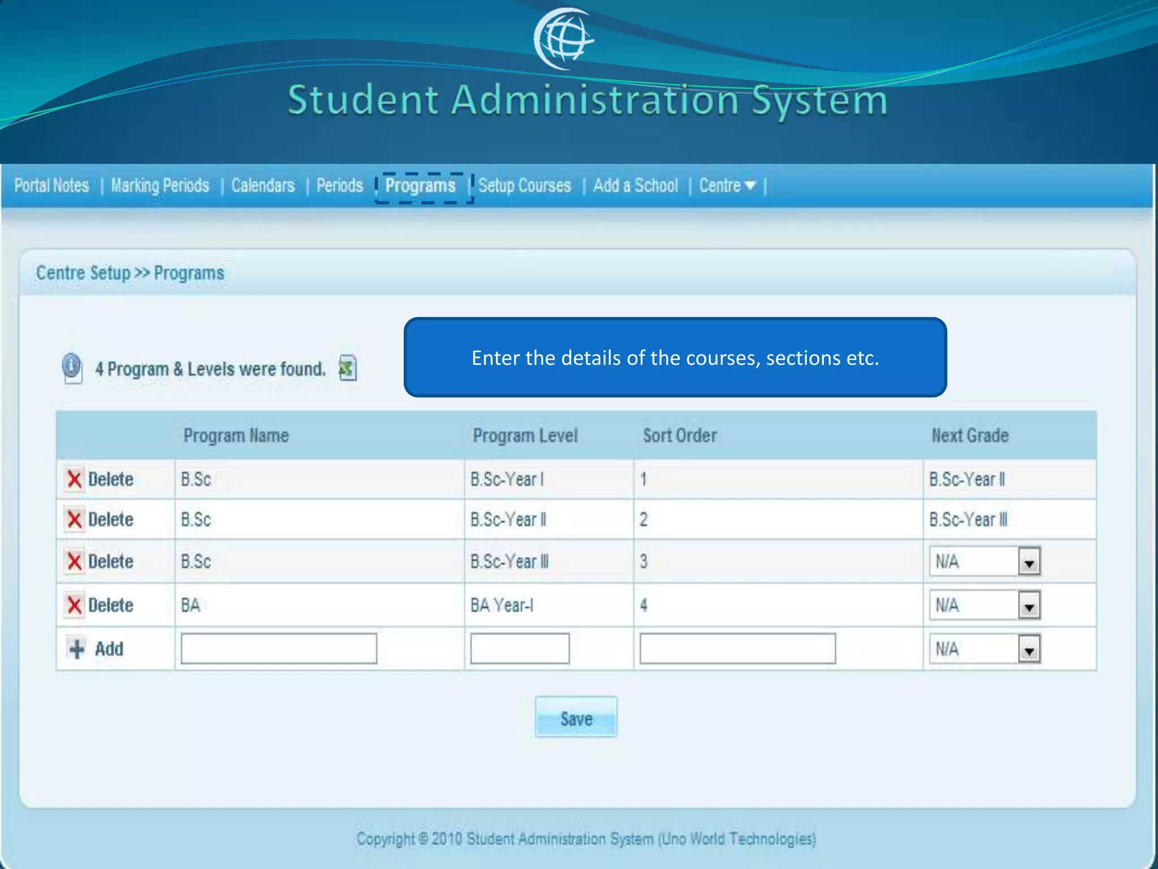Click the globe logo in the header
Screen dimensions: 1158x869
coord(564,39)
